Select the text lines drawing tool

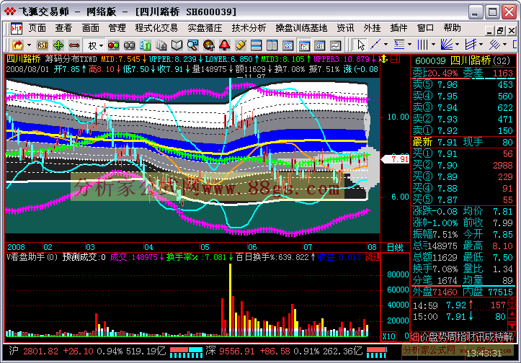399,44
